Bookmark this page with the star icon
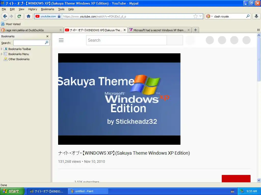261x195 pixels. (195, 16)
